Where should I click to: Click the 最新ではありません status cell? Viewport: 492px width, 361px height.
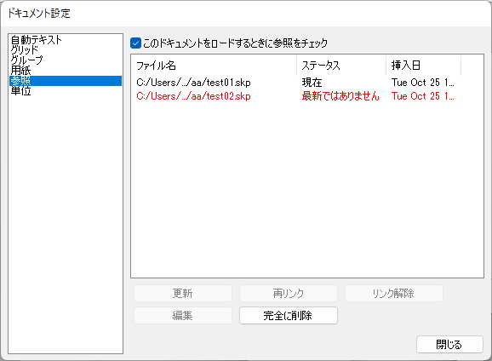tap(340, 96)
